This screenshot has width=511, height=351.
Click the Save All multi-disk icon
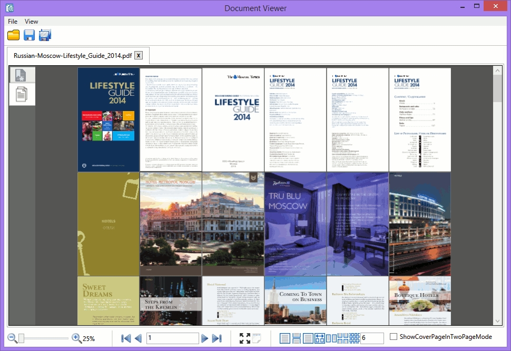click(x=45, y=35)
